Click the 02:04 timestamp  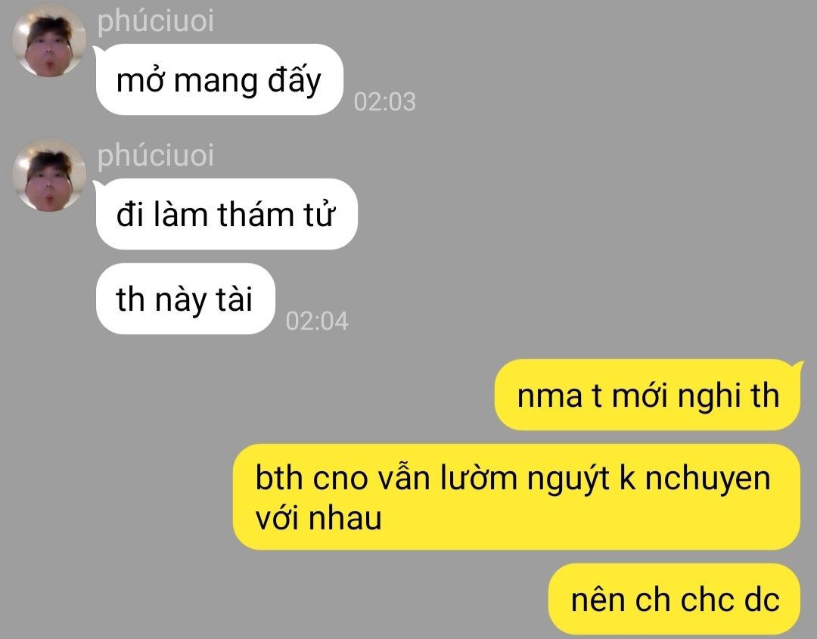(317, 321)
